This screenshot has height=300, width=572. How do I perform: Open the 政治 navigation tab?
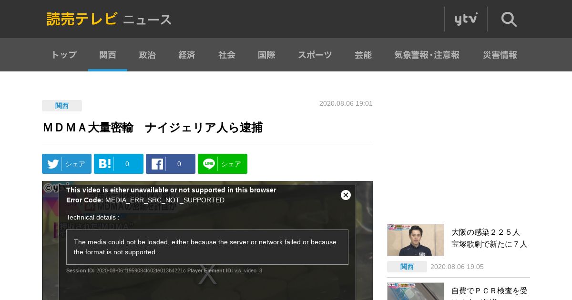tap(147, 55)
